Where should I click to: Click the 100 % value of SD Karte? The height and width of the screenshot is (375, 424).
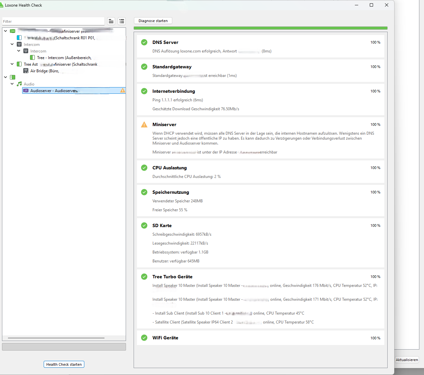[375, 225]
